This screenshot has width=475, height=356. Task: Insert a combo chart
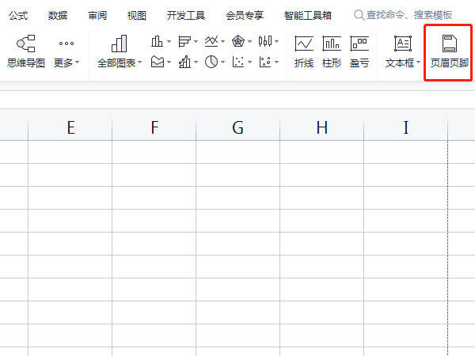pyautogui.click(x=184, y=62)
